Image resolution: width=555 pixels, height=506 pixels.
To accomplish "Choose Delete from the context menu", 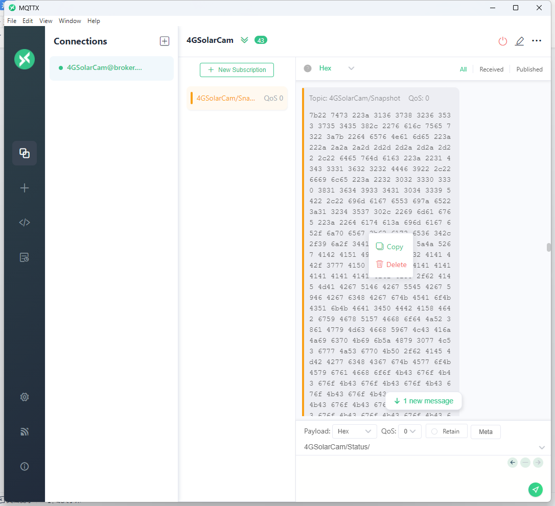I will (390, 264).
